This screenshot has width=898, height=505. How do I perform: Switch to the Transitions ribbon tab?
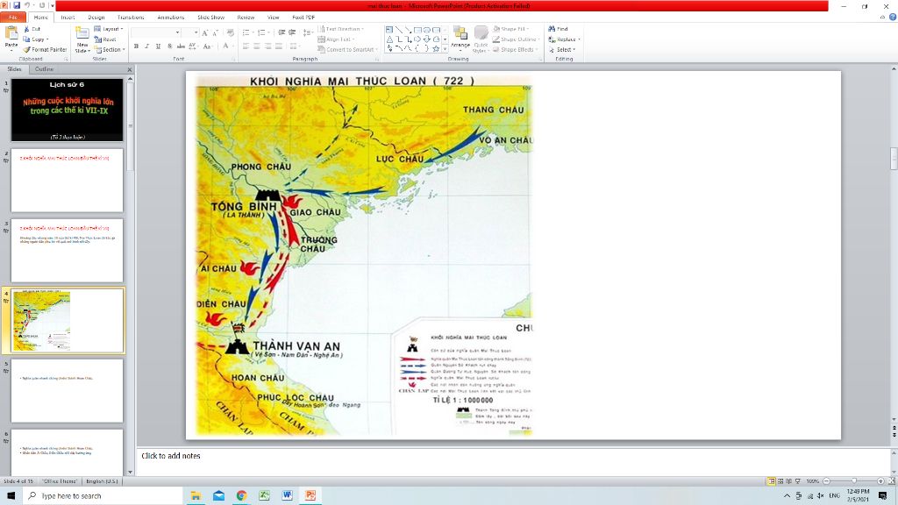(131, 18)
